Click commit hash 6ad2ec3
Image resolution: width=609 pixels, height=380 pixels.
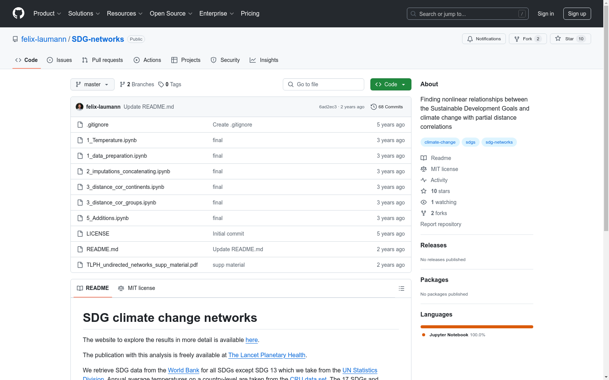328,107
